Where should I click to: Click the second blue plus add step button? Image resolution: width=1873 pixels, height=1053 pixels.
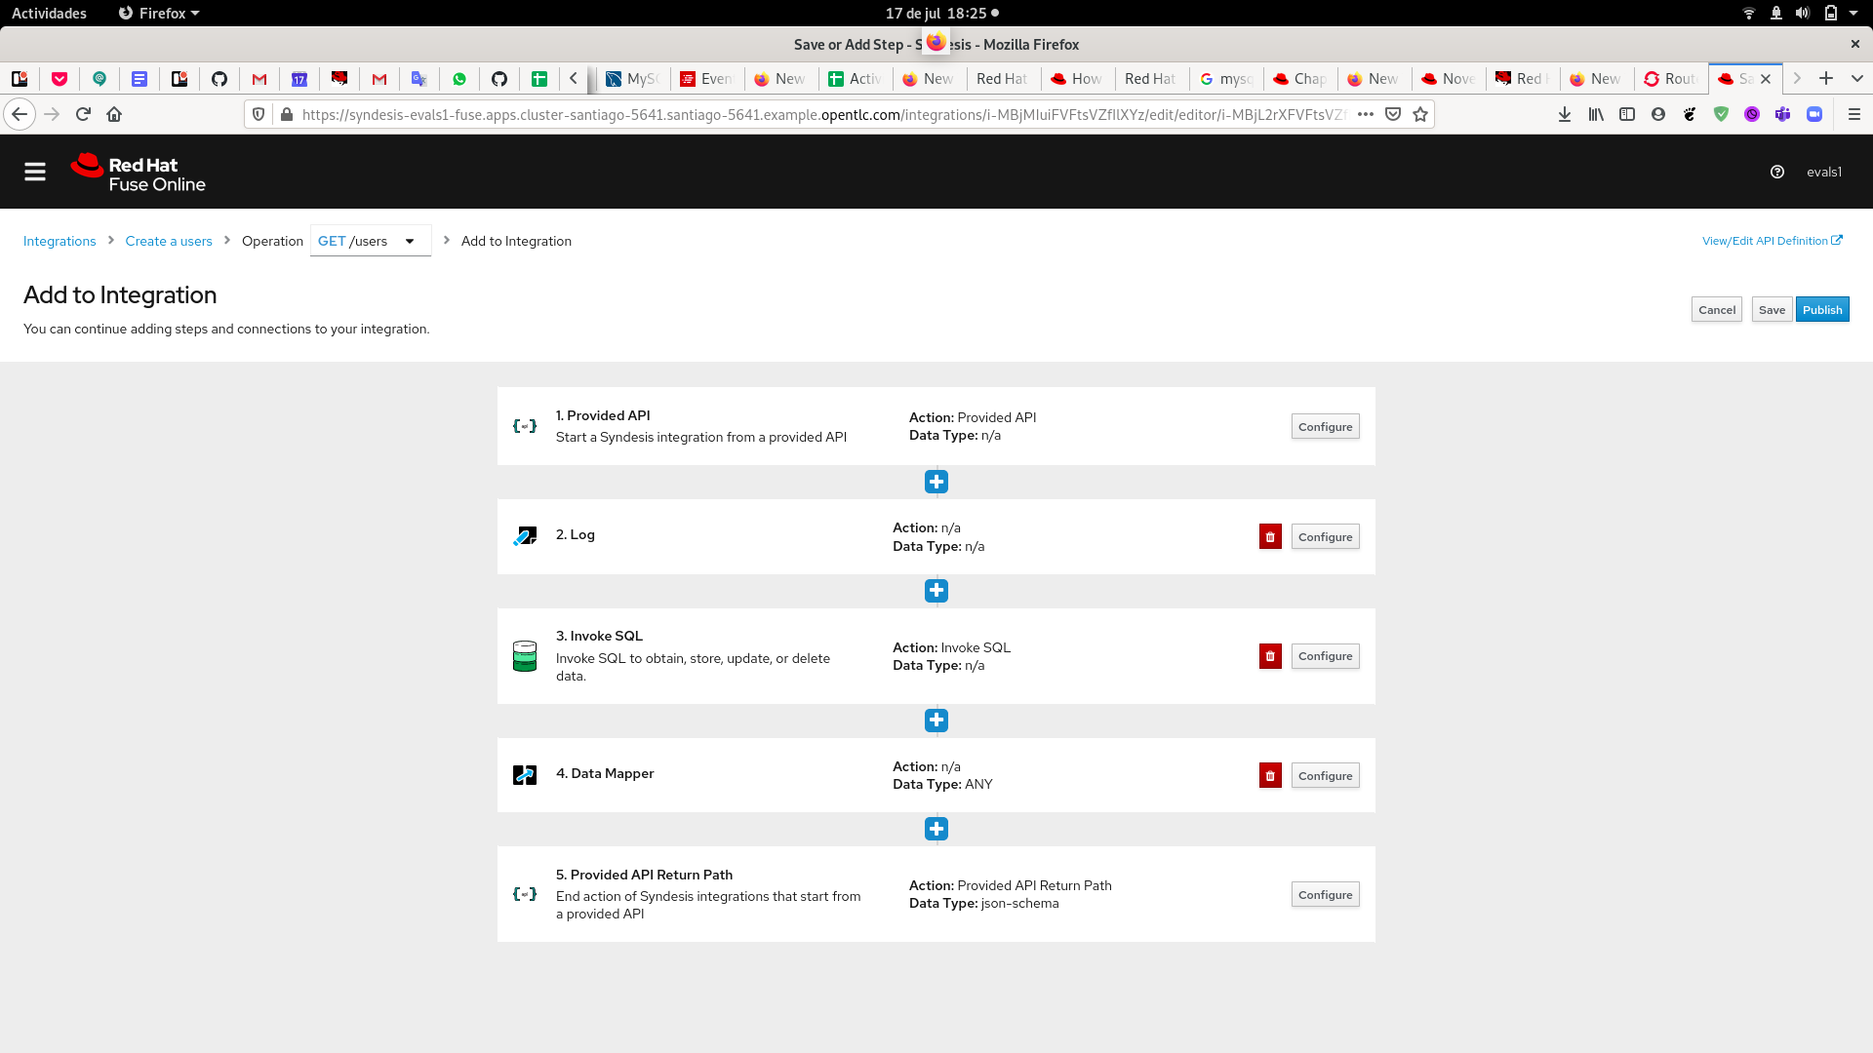pyautogui.click(x=936, y=590)
